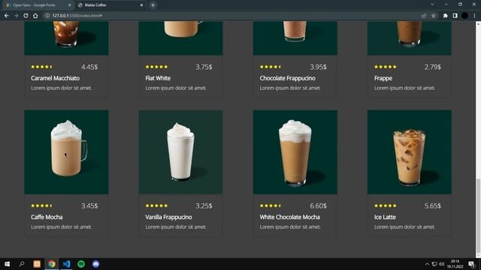Screen dimensions: 481x270
Task: Click the 3.25$ price
Action: (x=204, y=205)
